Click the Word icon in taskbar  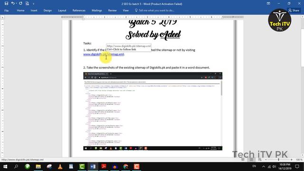(x=93, y=167)
